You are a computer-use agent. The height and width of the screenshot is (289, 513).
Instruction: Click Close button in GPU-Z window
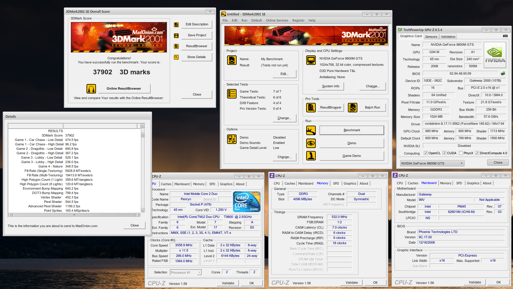click(x=498, y=162)
